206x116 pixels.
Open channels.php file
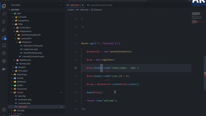click(x=25, y=100)
